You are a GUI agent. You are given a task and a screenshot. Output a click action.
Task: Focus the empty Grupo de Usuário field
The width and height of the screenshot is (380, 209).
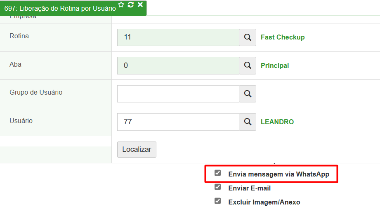(x=178, y=94)
